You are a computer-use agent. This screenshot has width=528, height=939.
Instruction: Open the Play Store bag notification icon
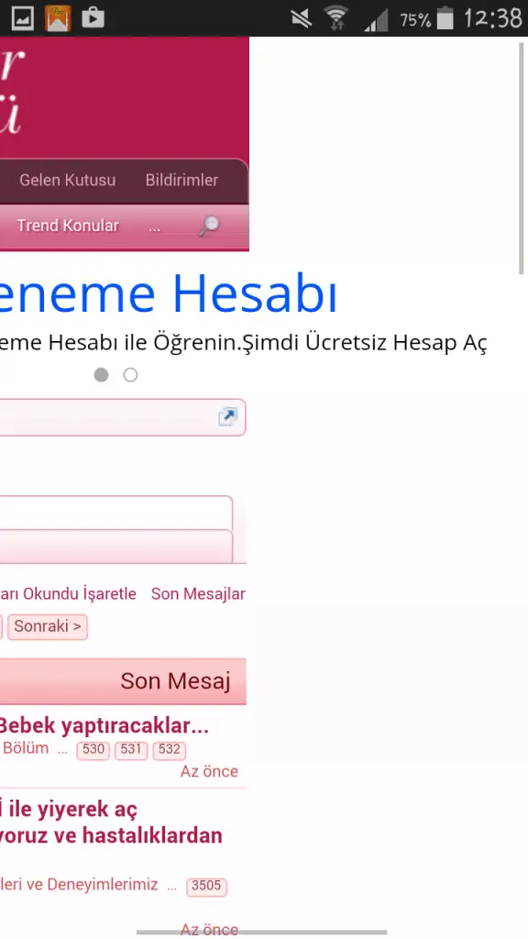coord(93,18)
